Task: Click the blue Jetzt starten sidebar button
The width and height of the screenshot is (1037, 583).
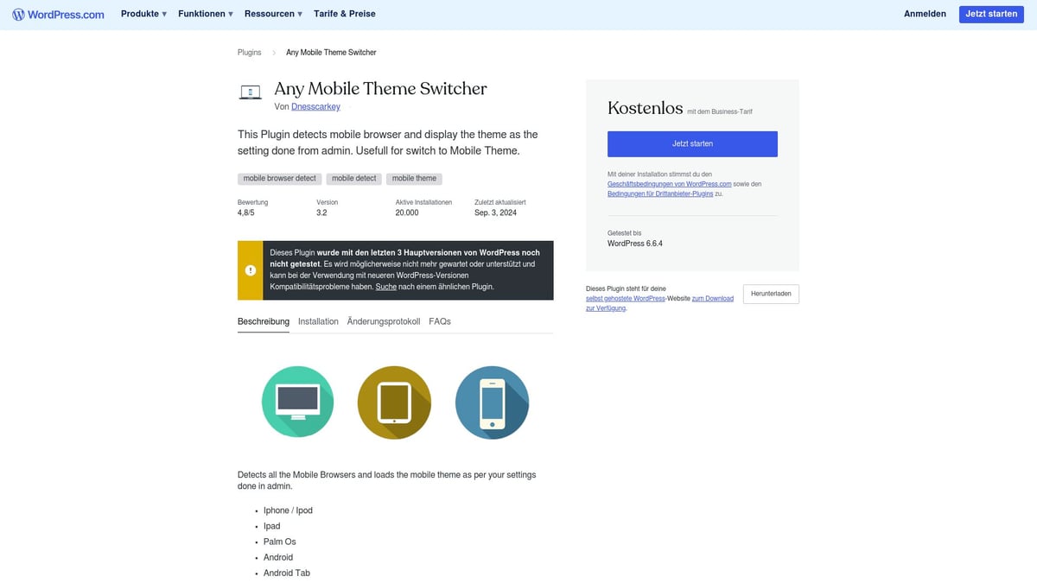Action: (692, 143)
